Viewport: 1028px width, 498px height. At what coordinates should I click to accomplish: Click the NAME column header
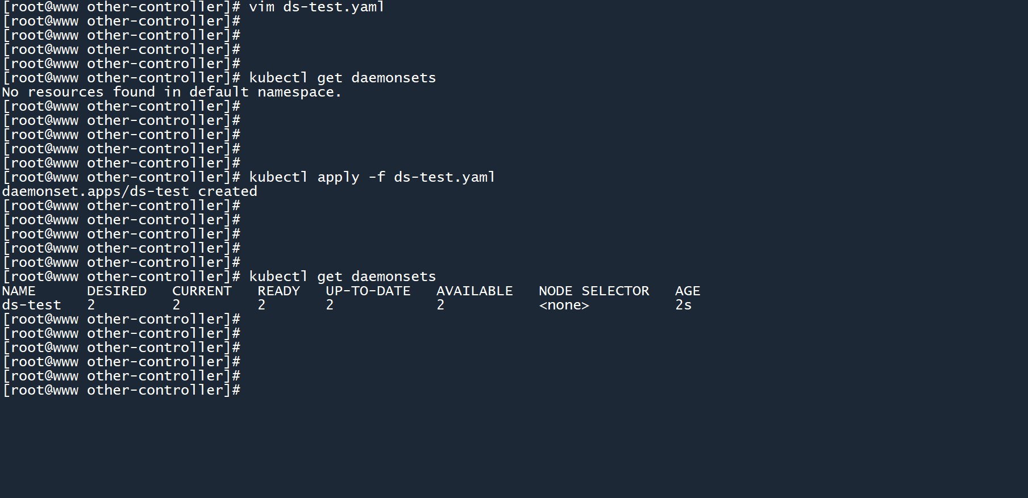19,291
